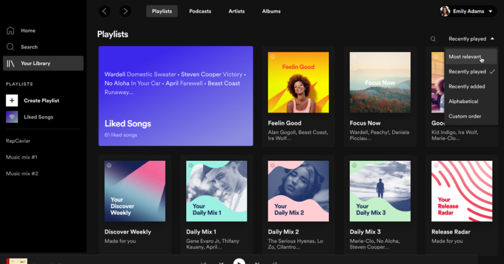This screenshot has width=504, height=264.
Task: Open the large Liked Songs card
Action: click(176, 96)
